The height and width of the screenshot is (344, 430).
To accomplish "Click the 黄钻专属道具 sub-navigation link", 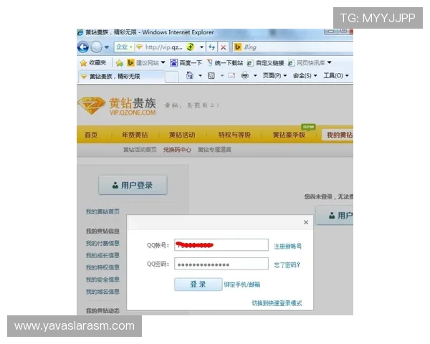I will (x=214, y=150).
